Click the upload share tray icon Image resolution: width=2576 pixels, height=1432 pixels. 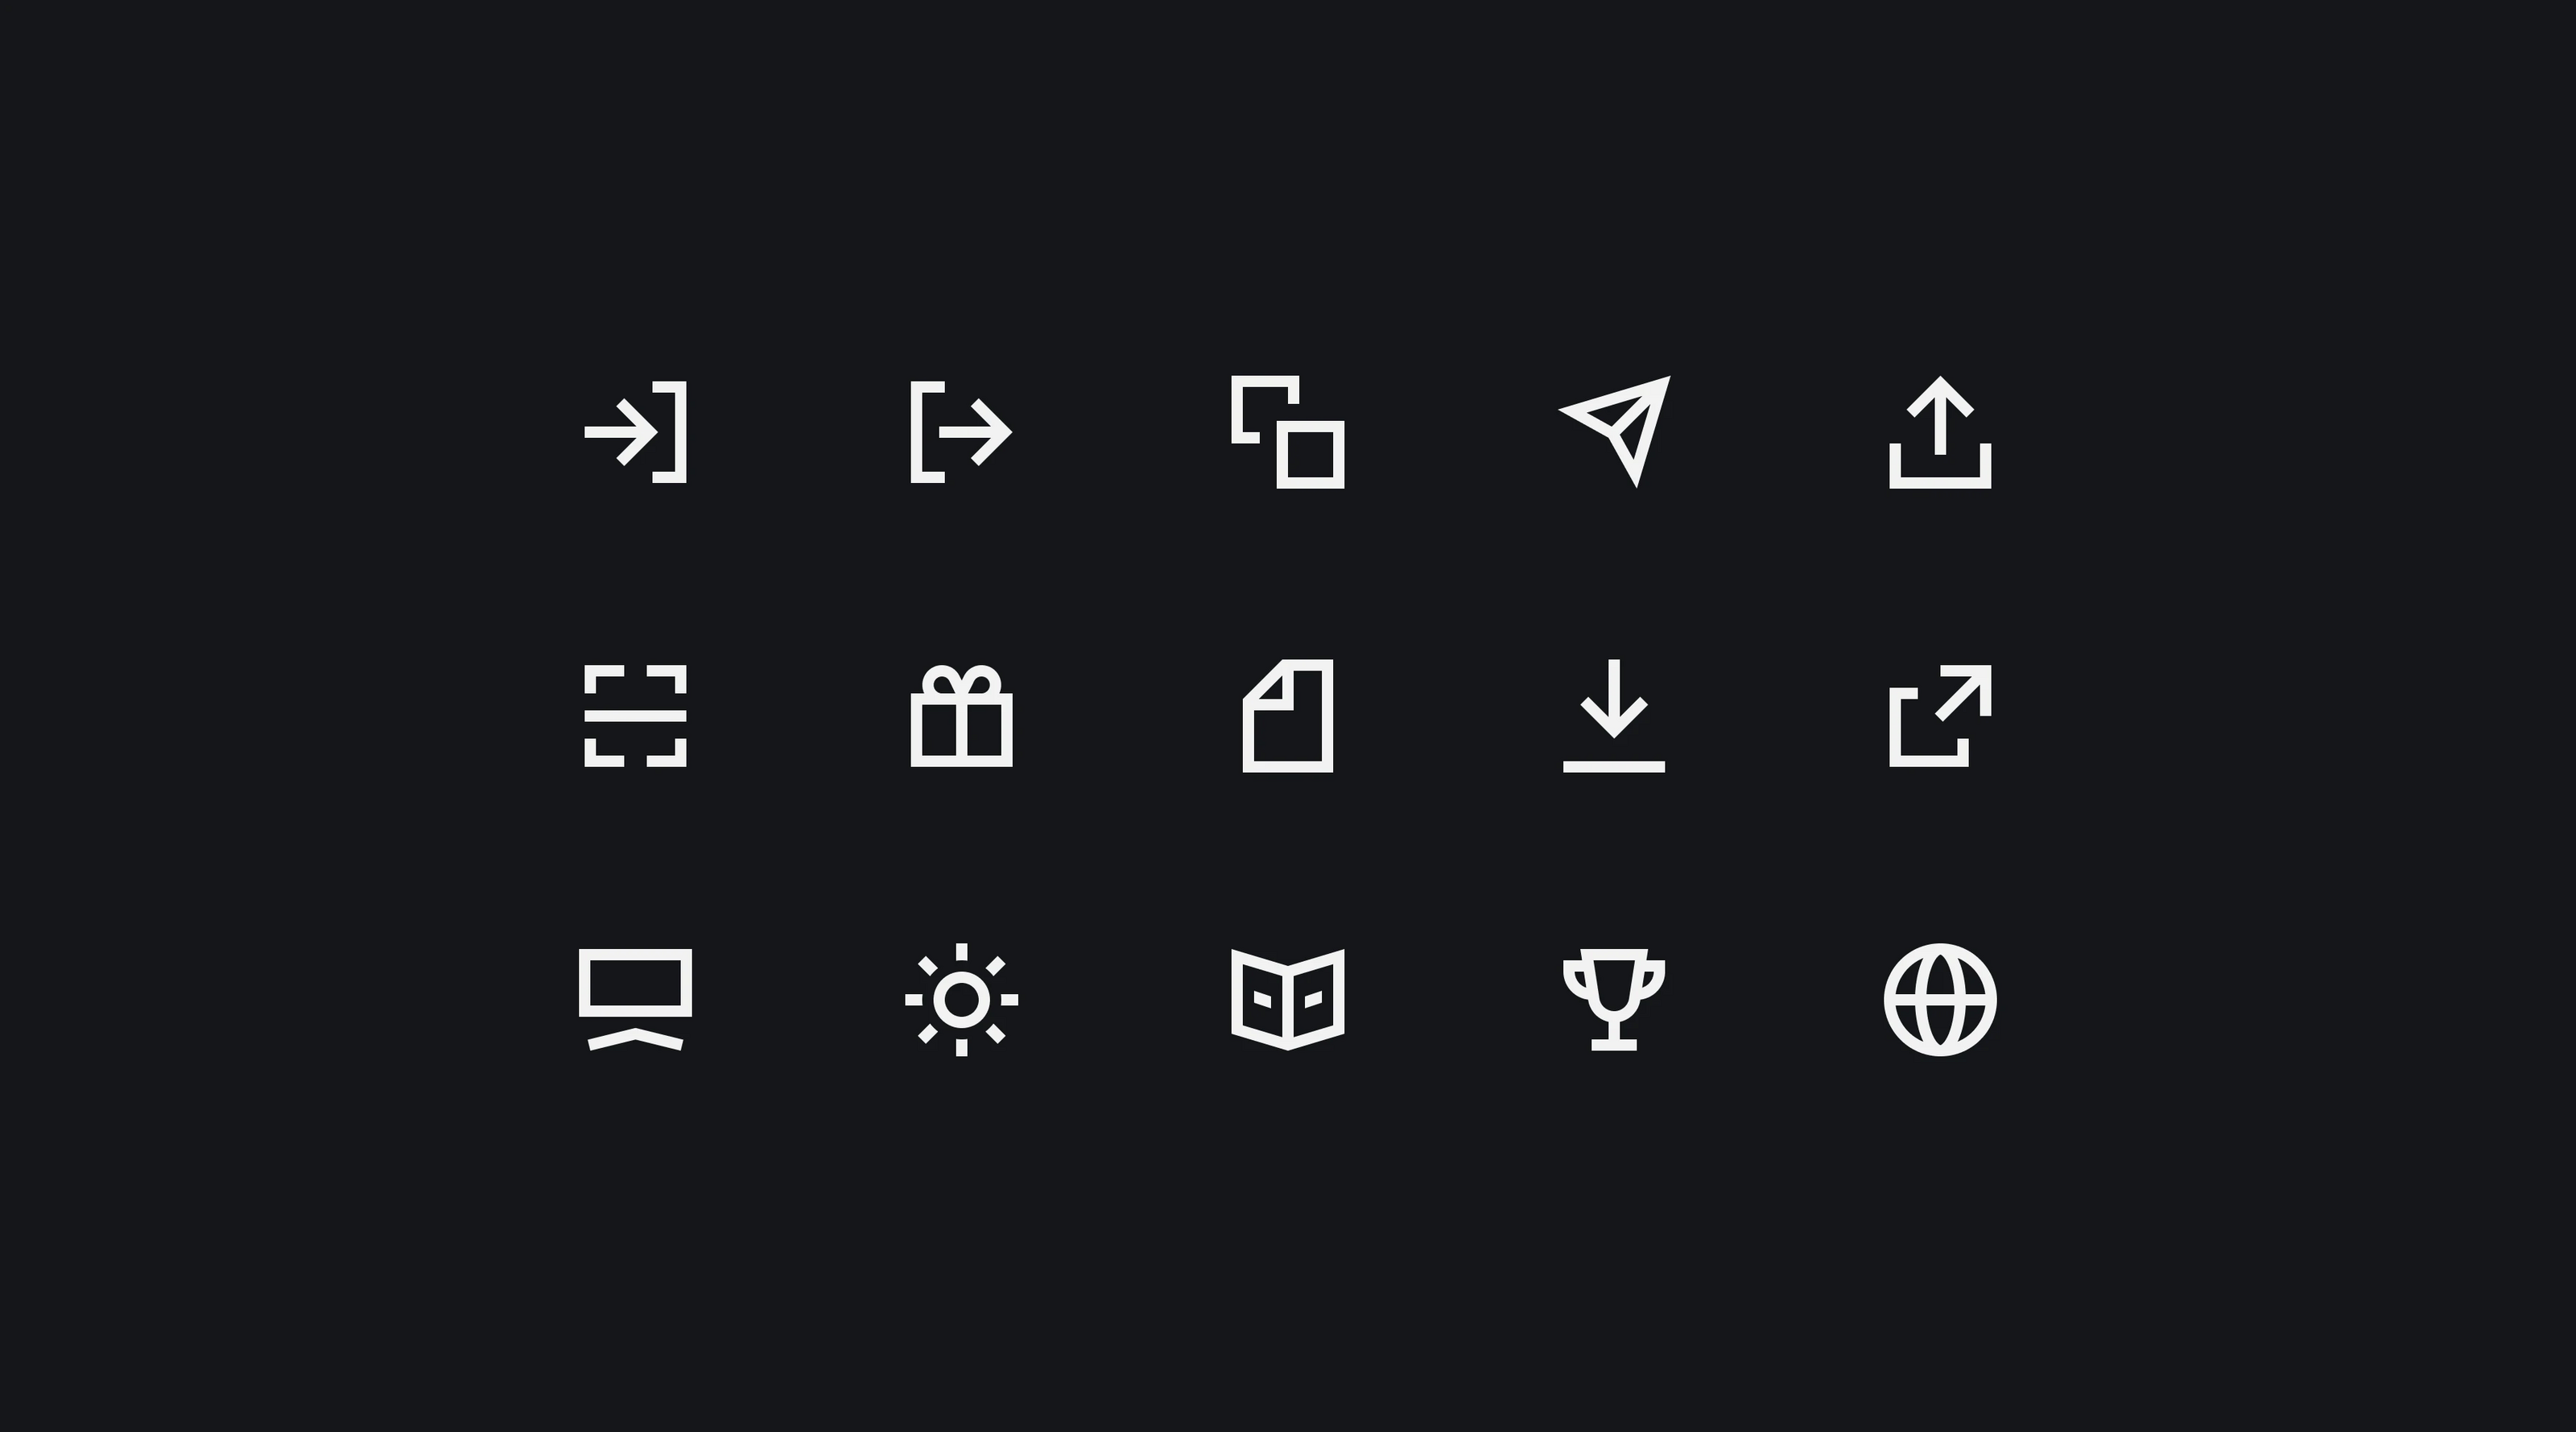[1940, 432]
